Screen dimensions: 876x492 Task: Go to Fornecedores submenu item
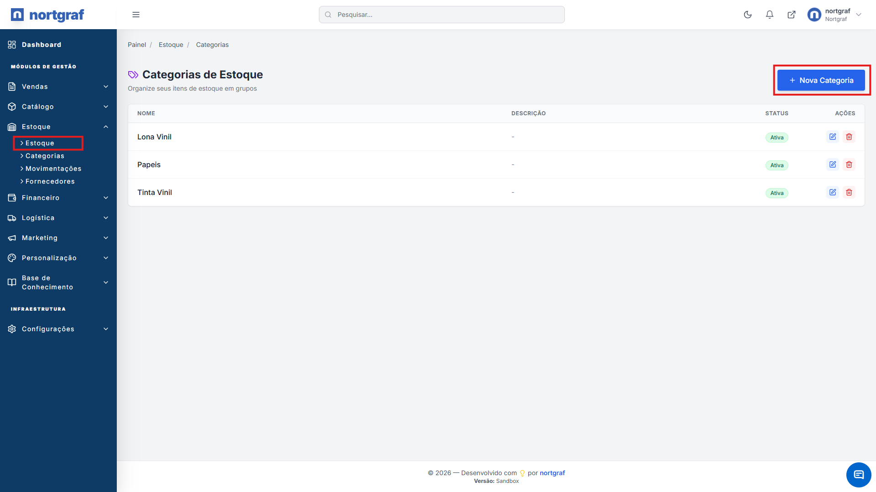pos(50,181)
